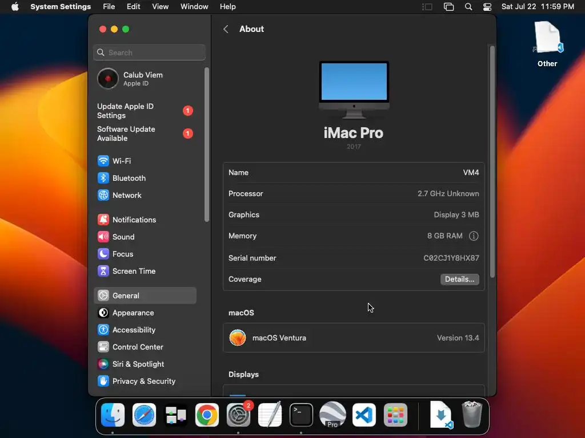Click the 2.7 GHz Unknown processor value
This screenshot has height=438, width=585.
(448, 194)
